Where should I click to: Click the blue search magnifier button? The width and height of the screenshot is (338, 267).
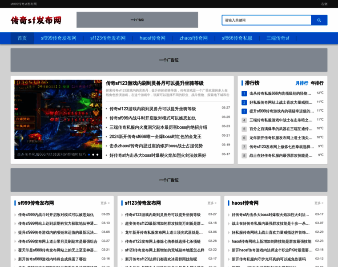click(x=319, y=20)
